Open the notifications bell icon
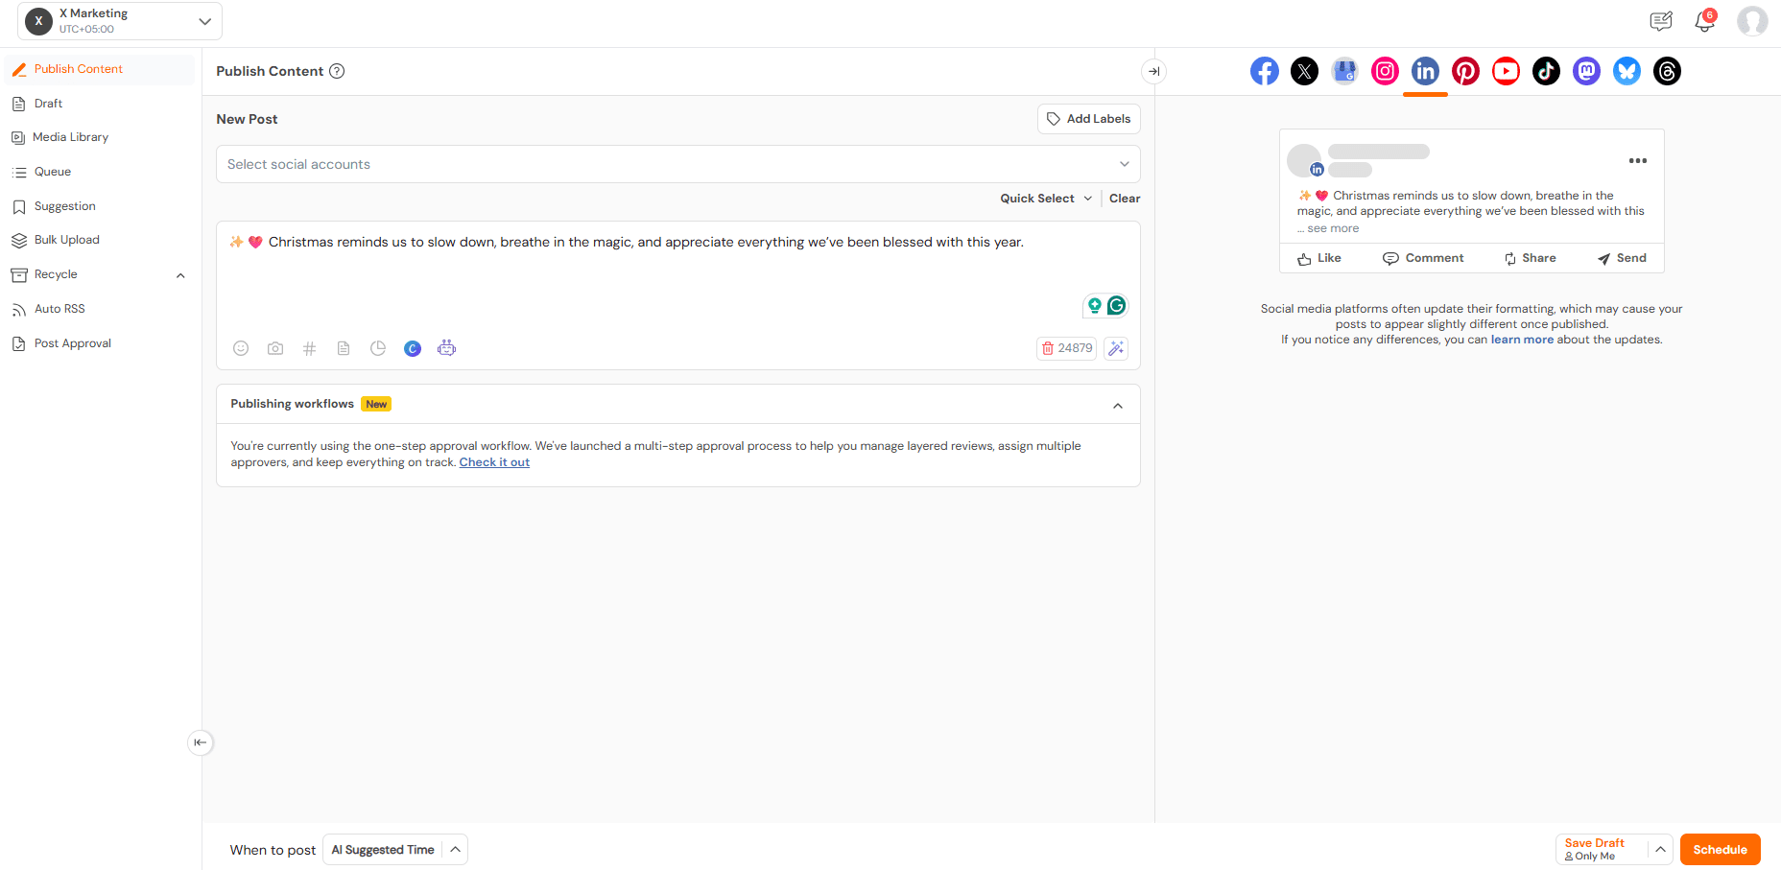The height and width of the screenshot is (870, 1781). tap(1705, 21)
